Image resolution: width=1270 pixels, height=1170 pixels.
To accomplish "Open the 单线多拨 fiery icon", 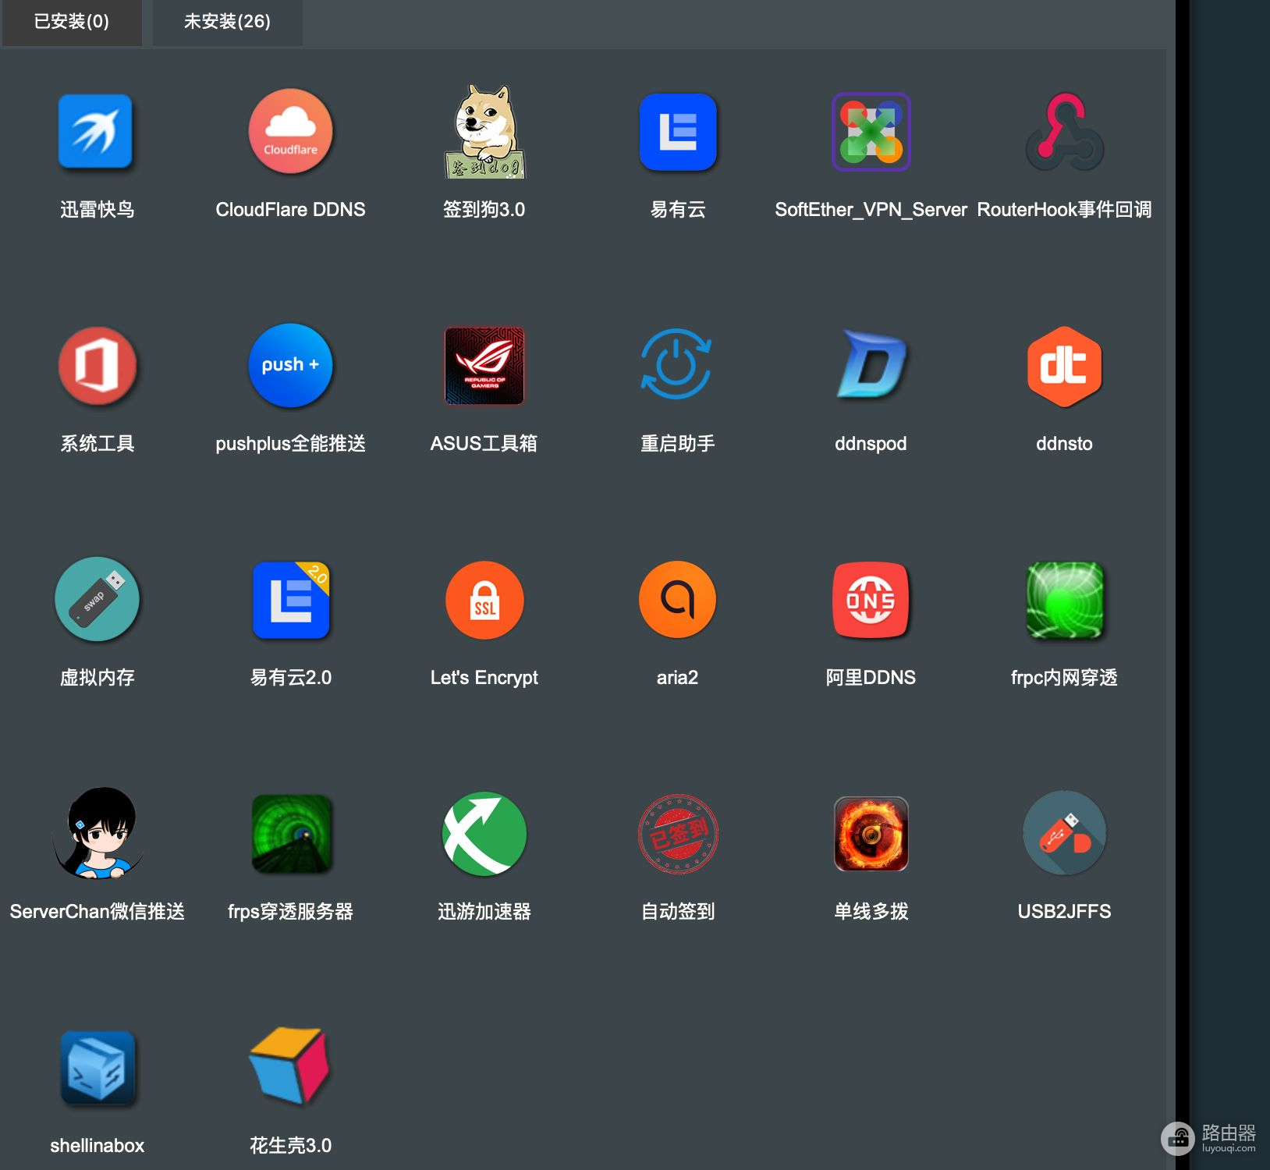I will pos(871,834).
